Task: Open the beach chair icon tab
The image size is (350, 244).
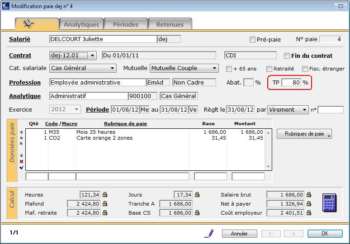Action: point(37,24)
